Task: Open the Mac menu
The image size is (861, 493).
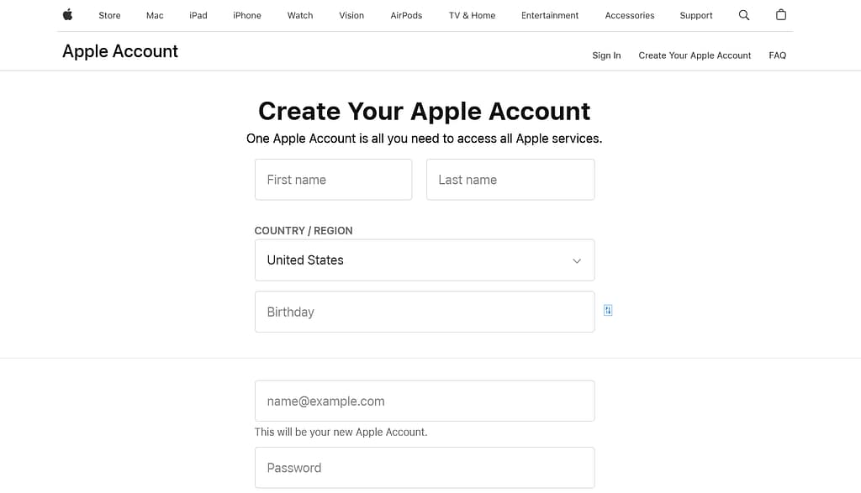Action: pos(155,15)
